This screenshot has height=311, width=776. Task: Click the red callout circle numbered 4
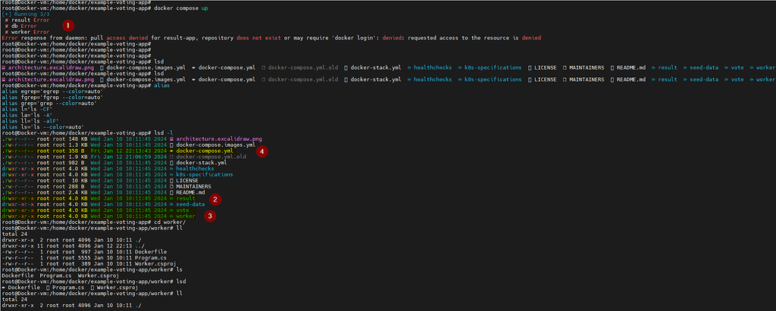point(261,151)
